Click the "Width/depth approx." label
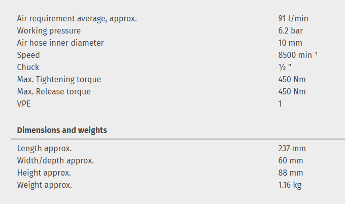345x204 pixels. coord(55,161)
